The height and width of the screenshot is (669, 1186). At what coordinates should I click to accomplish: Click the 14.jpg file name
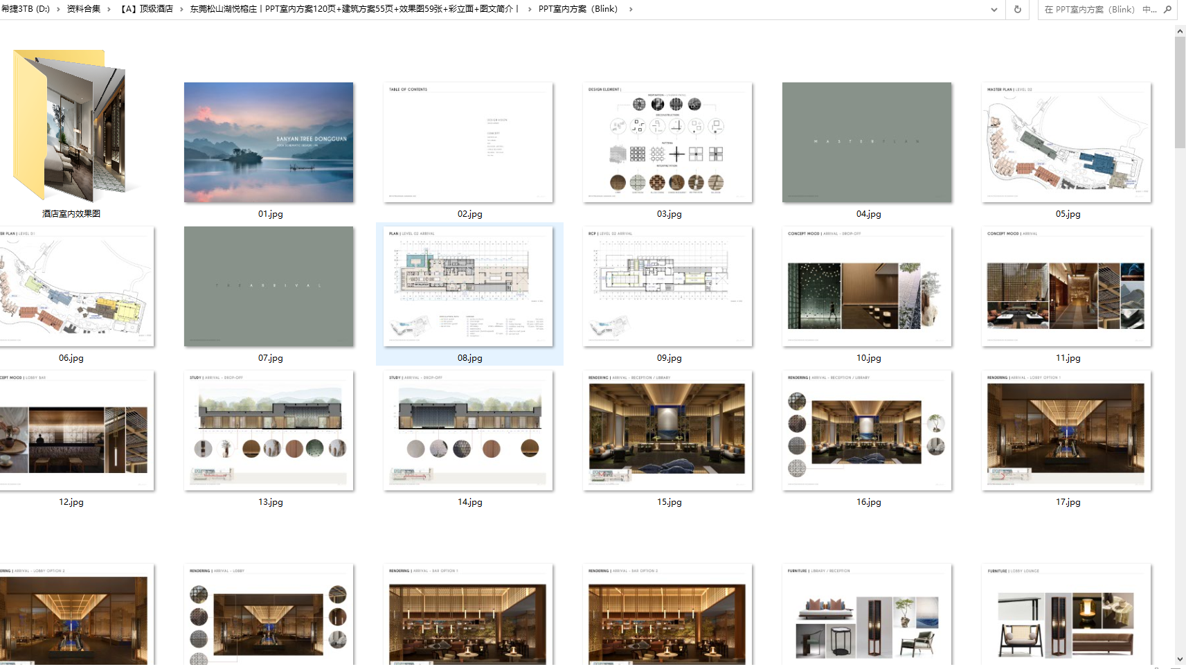pos(470,502)
